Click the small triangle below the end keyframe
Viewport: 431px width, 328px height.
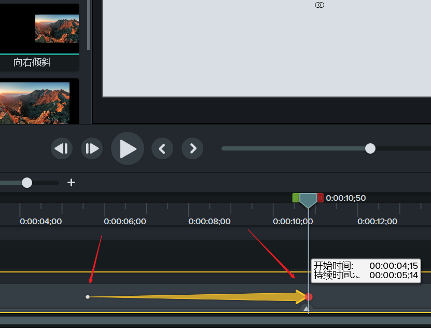pyautogui.click(x=306, y=309)
